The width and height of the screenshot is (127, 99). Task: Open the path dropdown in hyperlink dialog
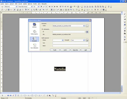coord(84,26)
